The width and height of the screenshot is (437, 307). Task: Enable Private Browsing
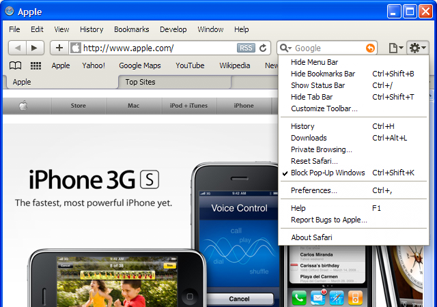354,149
